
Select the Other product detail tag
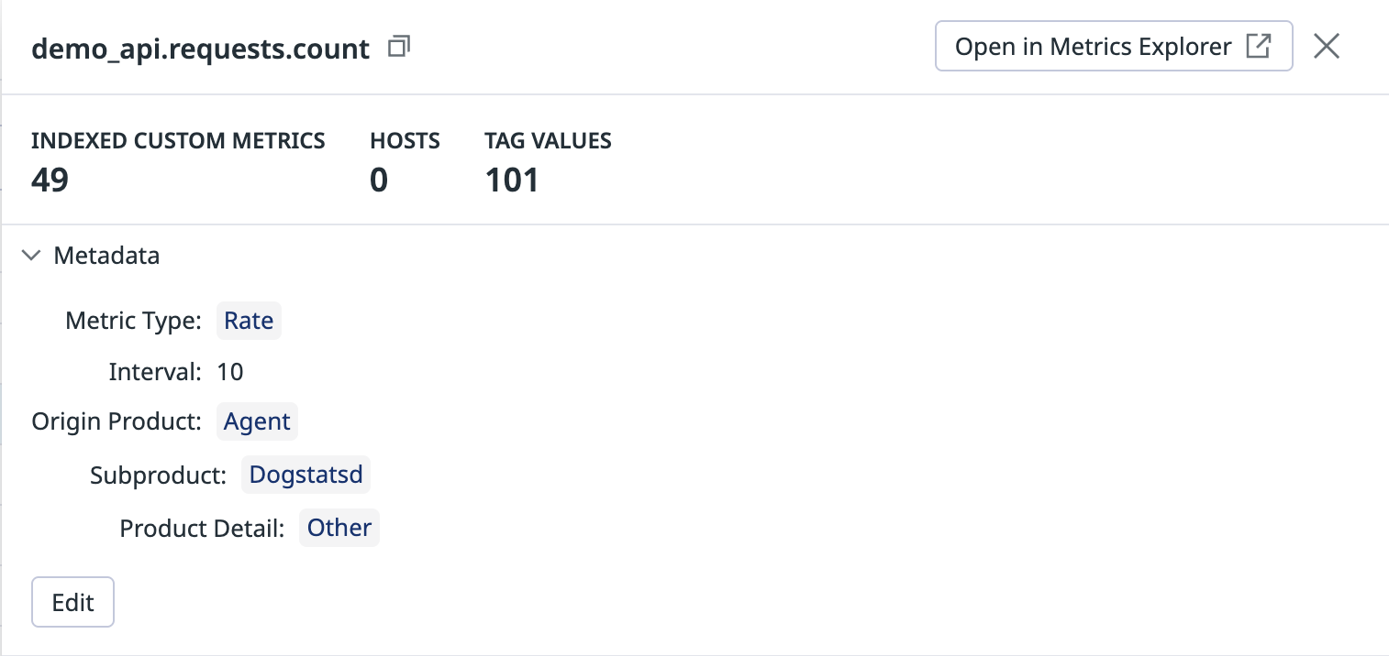[x=339, y=528]
